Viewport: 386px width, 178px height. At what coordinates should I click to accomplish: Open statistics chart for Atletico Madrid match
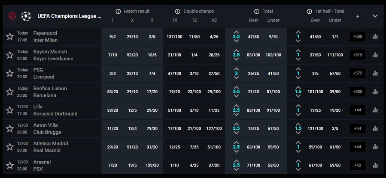point(375,147)
